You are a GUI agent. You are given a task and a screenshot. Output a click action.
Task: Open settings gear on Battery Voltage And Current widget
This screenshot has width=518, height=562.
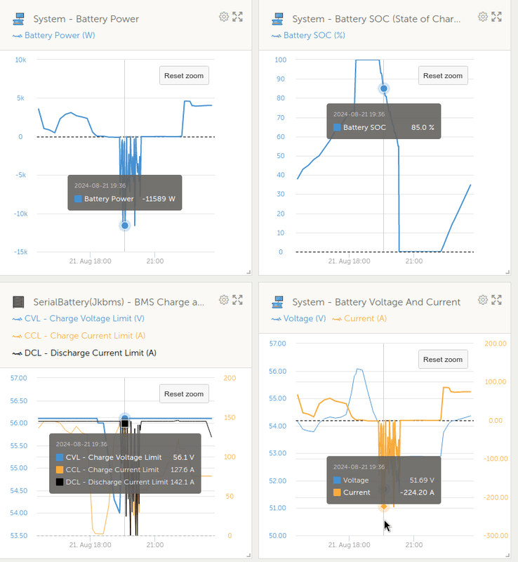(483, 300)
